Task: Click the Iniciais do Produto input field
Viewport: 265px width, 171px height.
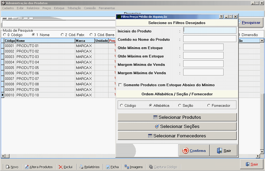Action: coord(210,30)
